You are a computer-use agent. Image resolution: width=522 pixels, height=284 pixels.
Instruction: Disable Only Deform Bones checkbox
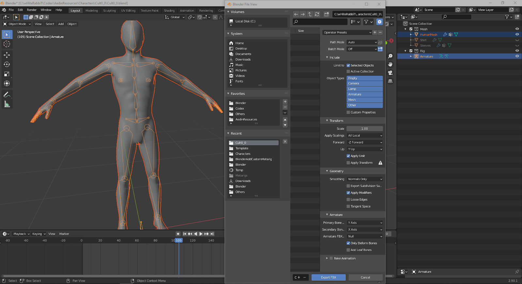pos(348,243)
